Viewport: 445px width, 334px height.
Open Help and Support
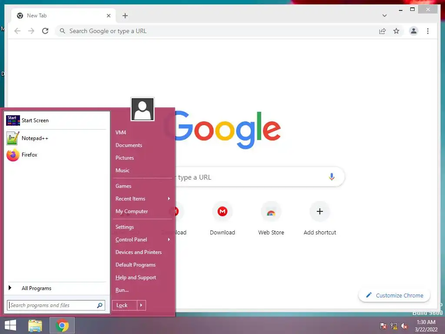click(x=136, y=277)
